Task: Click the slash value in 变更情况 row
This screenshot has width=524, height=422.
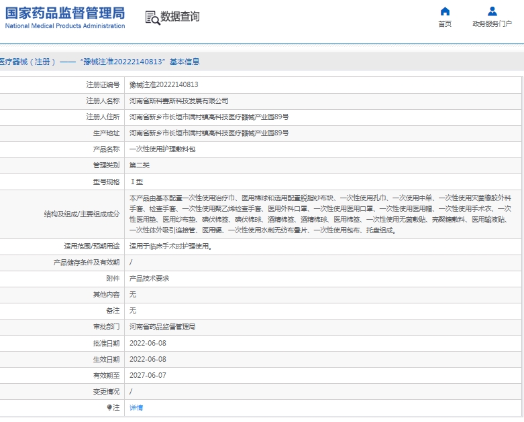Action: tap(131, 391)
